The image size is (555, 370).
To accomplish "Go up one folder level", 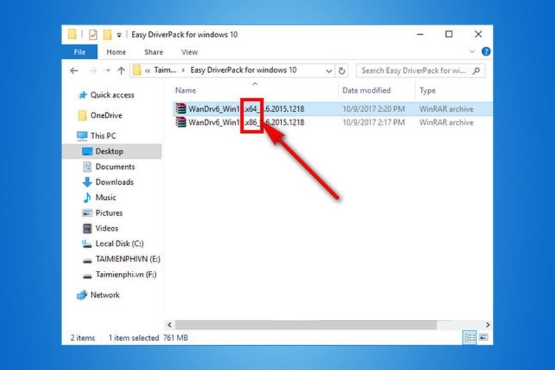I will pos(121,71).
